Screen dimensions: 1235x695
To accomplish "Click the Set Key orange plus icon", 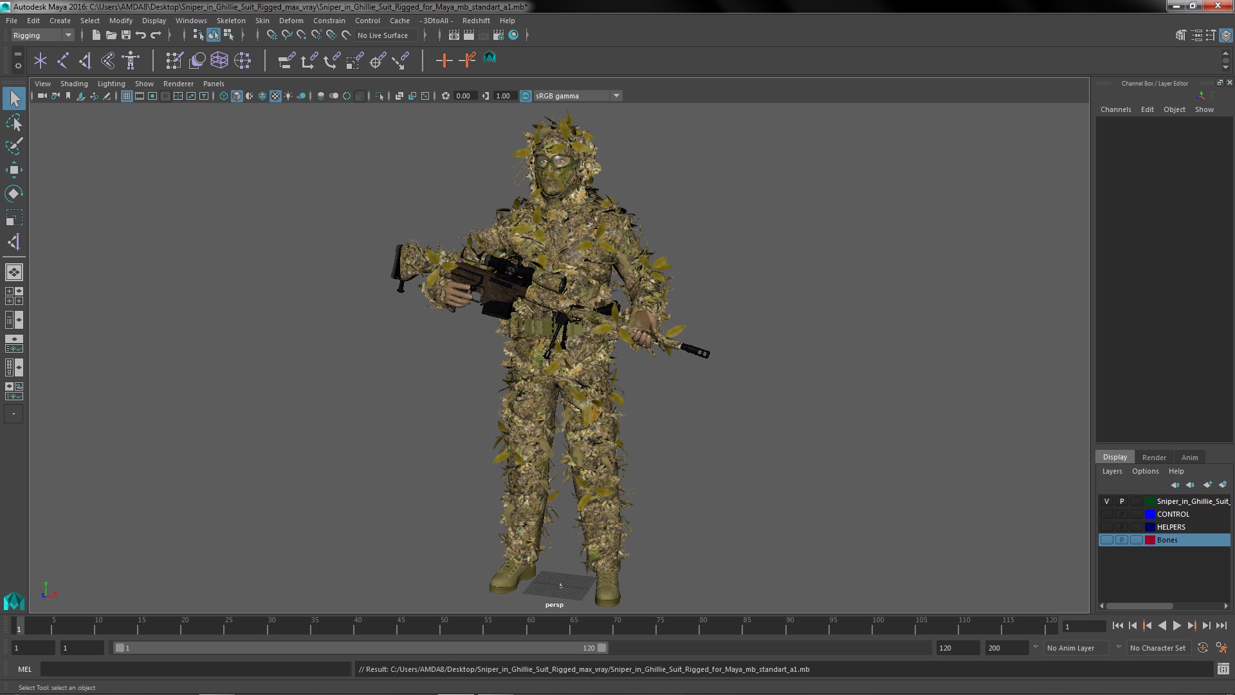I will (444, 60).
